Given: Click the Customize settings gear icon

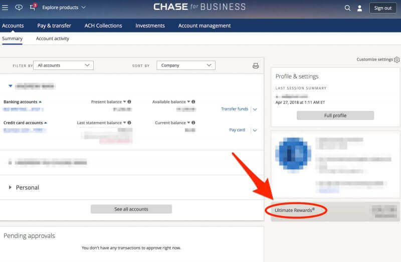Looking at the screenshot, I should pos(396,59).
